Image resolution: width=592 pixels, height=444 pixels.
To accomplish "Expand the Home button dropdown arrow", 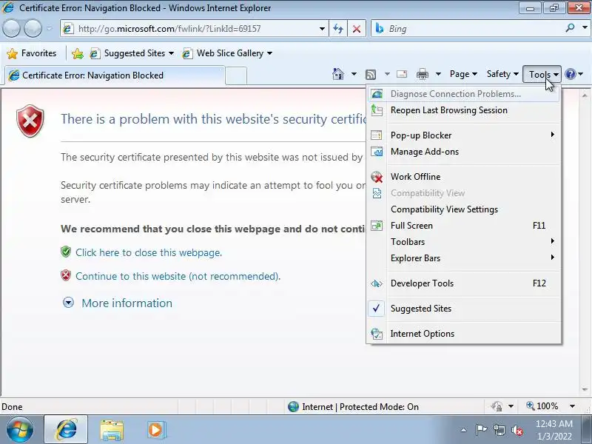I will point(354,74).
